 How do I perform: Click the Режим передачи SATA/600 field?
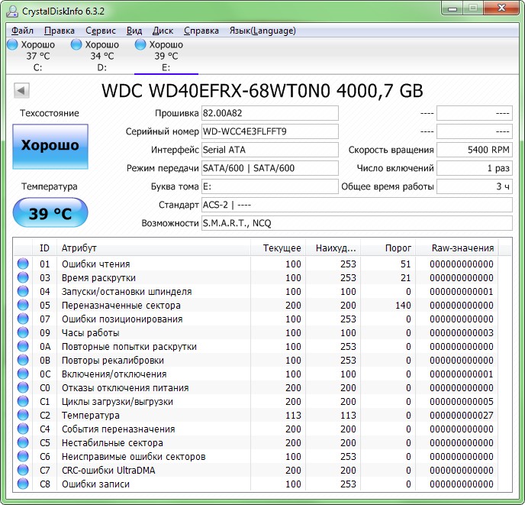[x=270, y=168]
